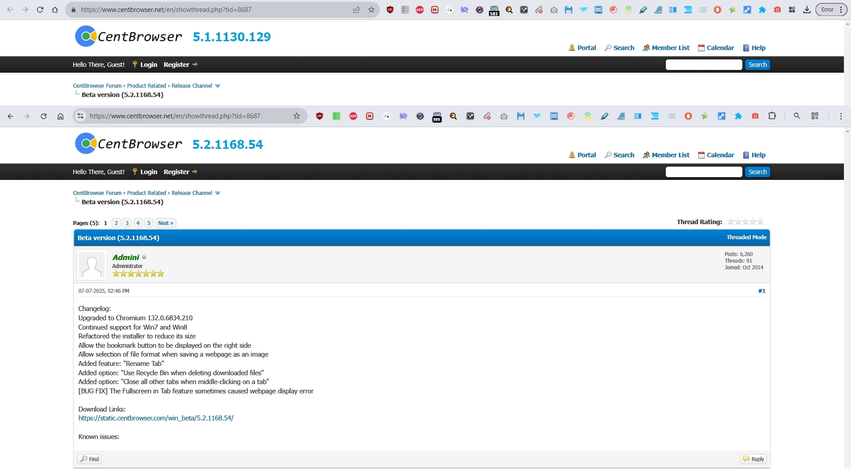Open the 503 extension in 5.2.1168.54 toolbar

[x=437, y=117]
